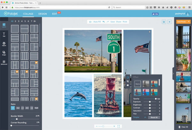
Task: Click the back arrow in canvas toolbar
Action: (x=91, y=22)
